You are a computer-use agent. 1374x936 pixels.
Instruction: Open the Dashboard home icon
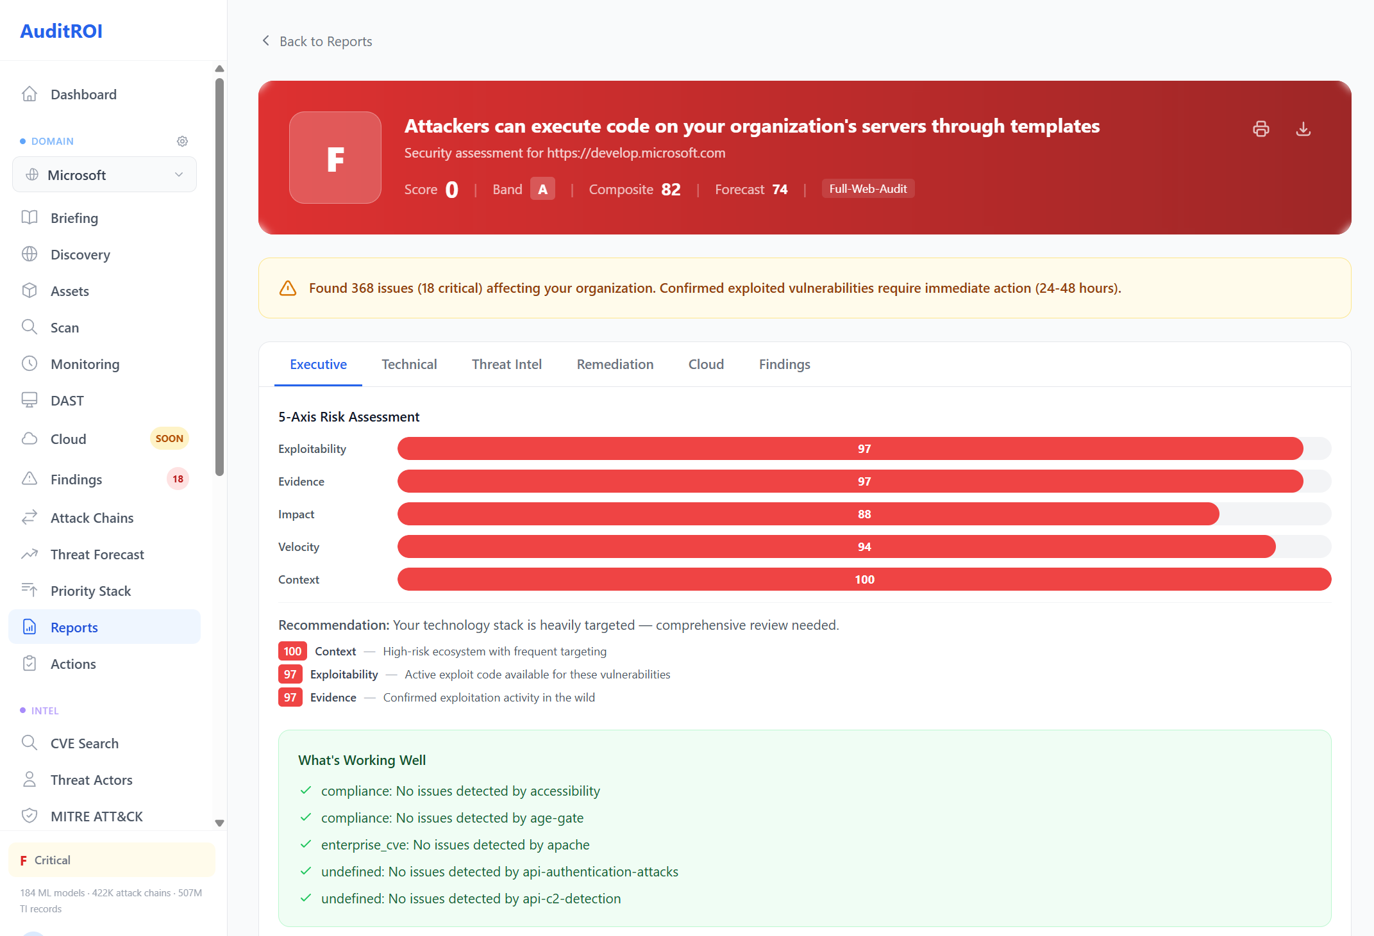click(29, 94)
